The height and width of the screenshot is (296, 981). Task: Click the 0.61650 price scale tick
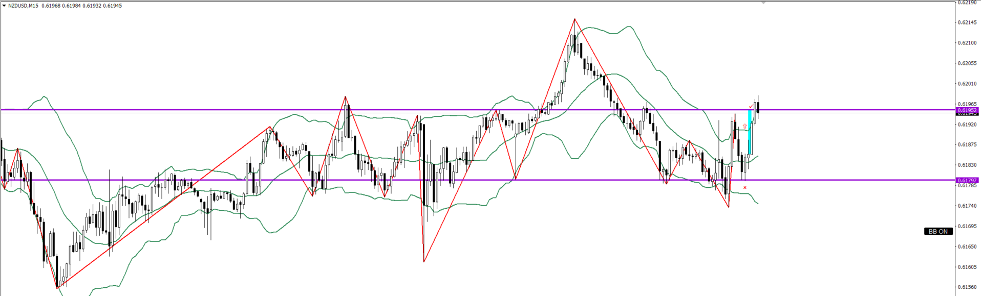(x=967, y=246)
